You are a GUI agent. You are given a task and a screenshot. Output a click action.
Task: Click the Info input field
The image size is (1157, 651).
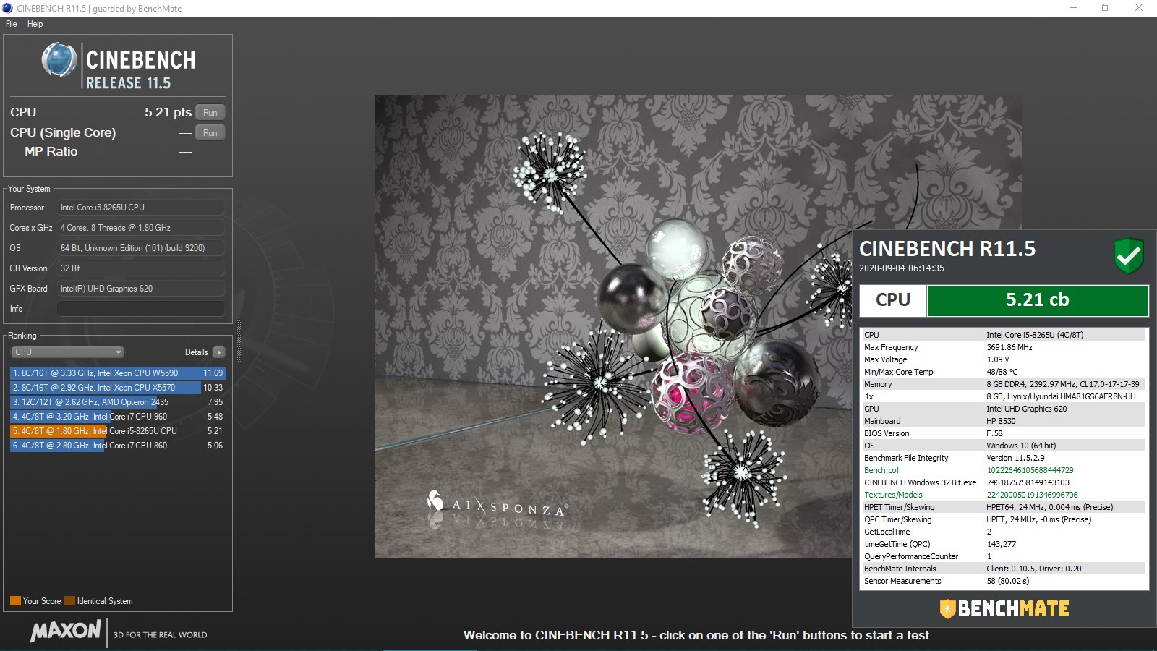[140, 309]
